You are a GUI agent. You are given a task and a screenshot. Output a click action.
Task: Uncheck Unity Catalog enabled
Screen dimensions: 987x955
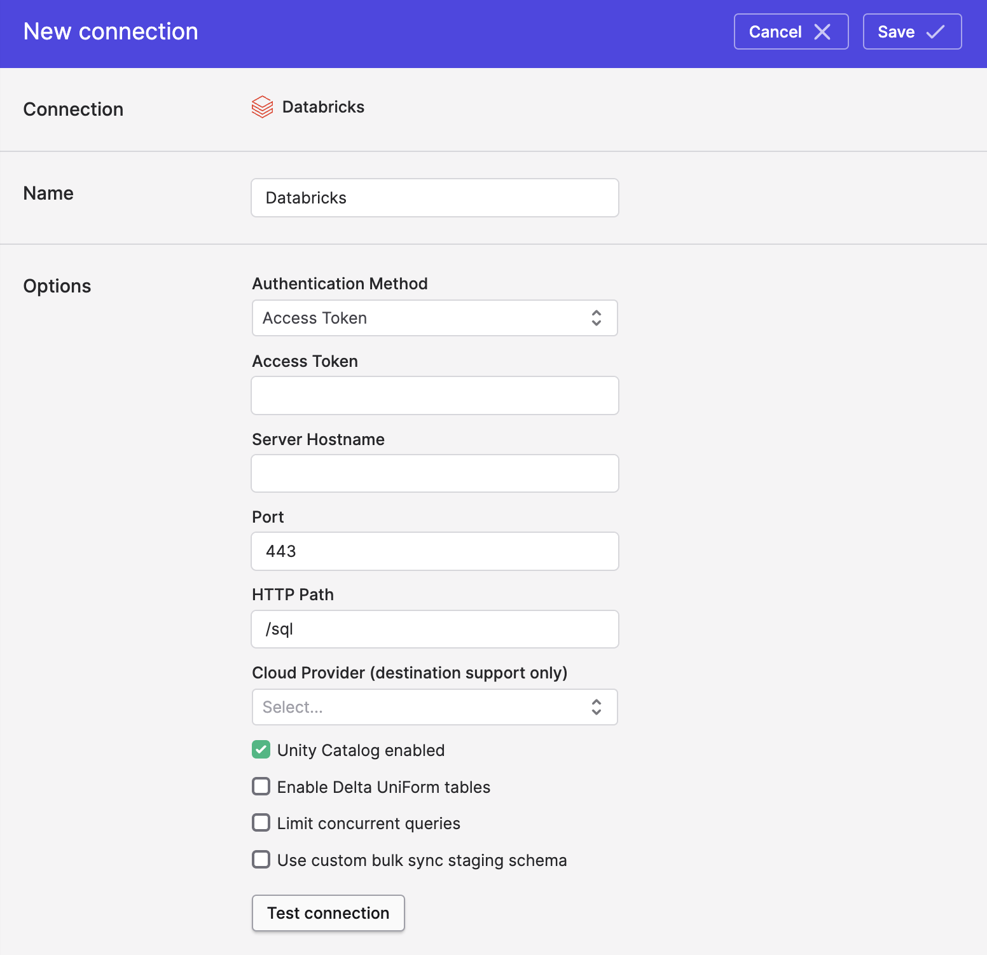click(261, 750)
